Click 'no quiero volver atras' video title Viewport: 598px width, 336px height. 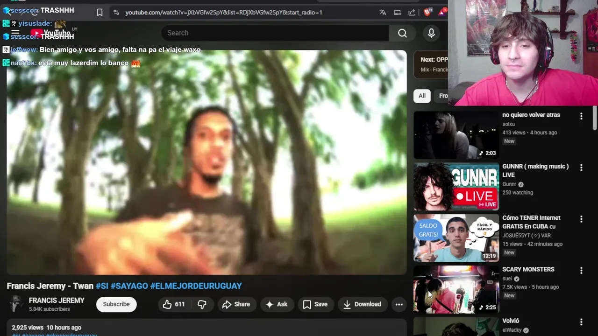click(x=531, y=115)
